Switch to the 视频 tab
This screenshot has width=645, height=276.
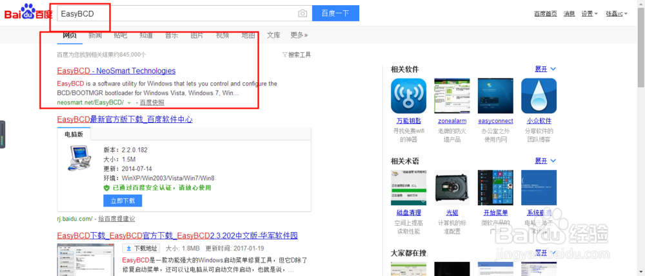coord(223,35)
